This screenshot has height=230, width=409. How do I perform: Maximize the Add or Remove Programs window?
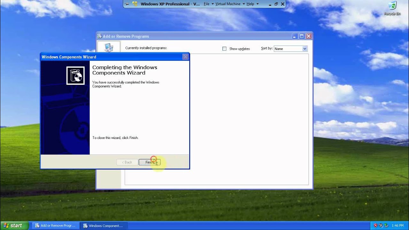pyautogui.click(x=302, y=36)
